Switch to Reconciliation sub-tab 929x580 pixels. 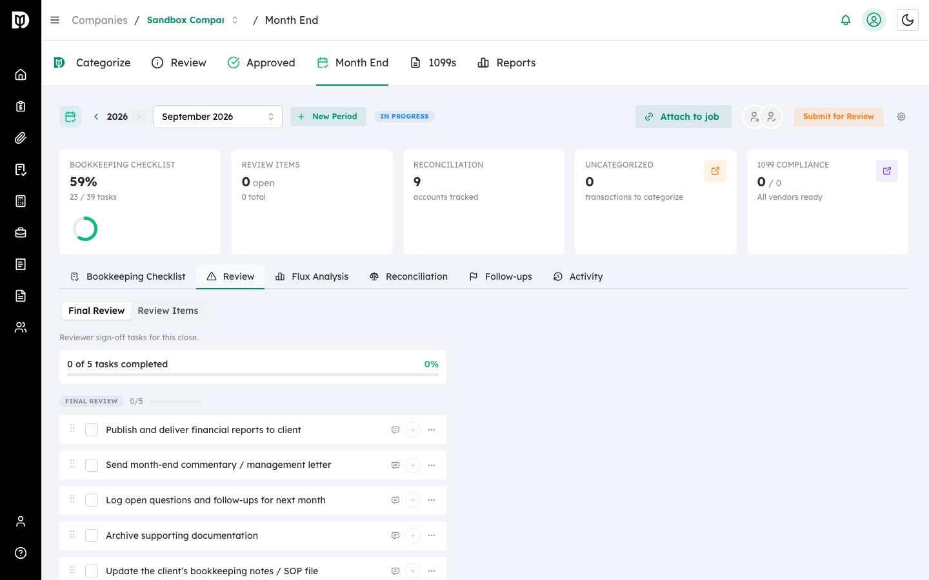click(408, 276)
